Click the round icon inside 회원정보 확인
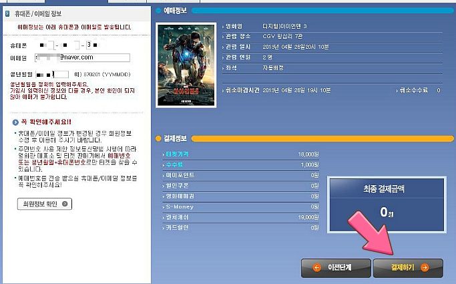This screenshot has width=456, height=284. click(x=65, y=204)
